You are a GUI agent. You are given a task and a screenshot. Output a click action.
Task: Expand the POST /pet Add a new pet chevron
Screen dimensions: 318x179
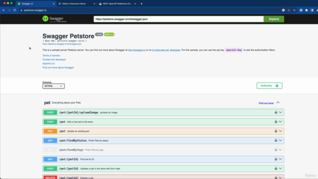click(280, 121)
